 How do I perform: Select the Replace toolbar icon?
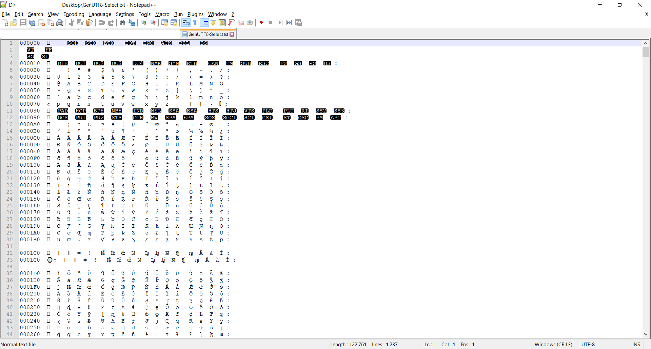pyautogui.click(x=132, y=23)
